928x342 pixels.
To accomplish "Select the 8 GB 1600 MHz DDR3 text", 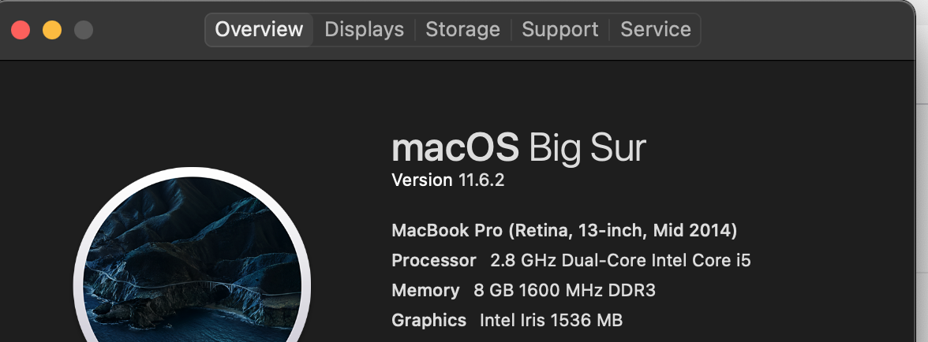I will 564,291.
